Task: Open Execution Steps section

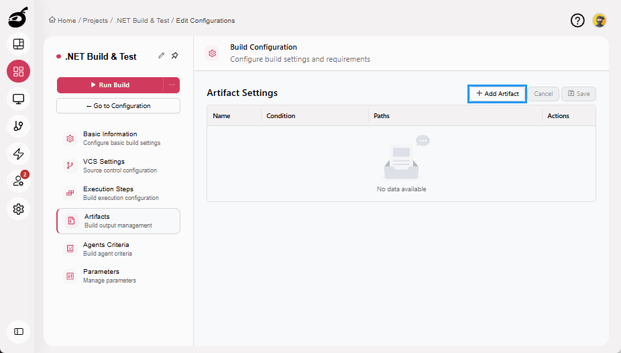Action: click(119, 193)
